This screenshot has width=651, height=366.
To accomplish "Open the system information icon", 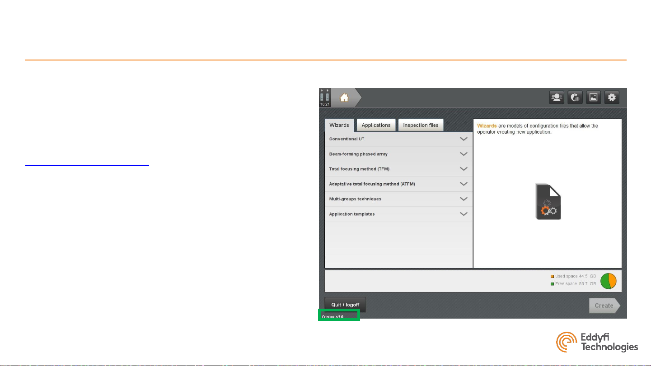I will click(x=575, y=97).
